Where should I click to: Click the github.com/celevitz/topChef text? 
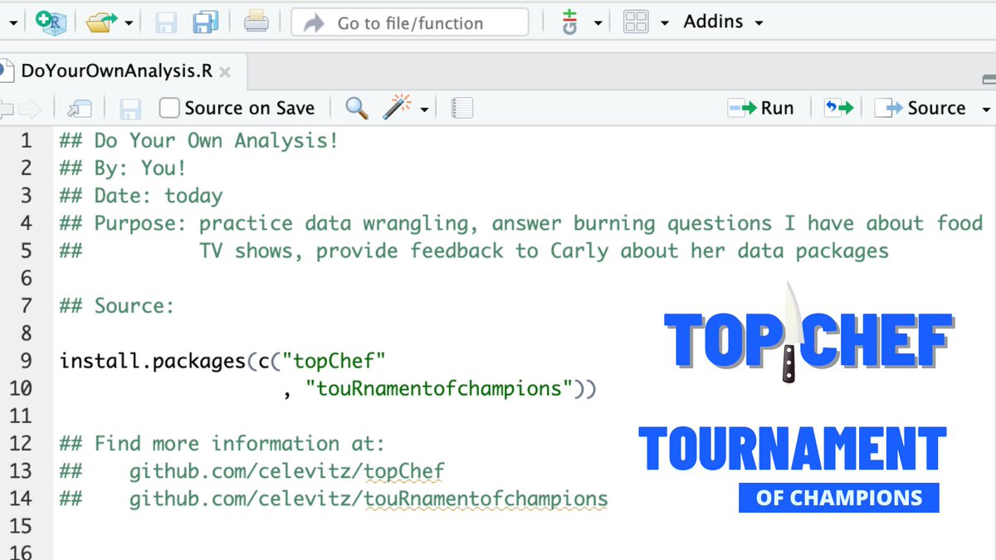pyautogui.click(x=287, y=471)
